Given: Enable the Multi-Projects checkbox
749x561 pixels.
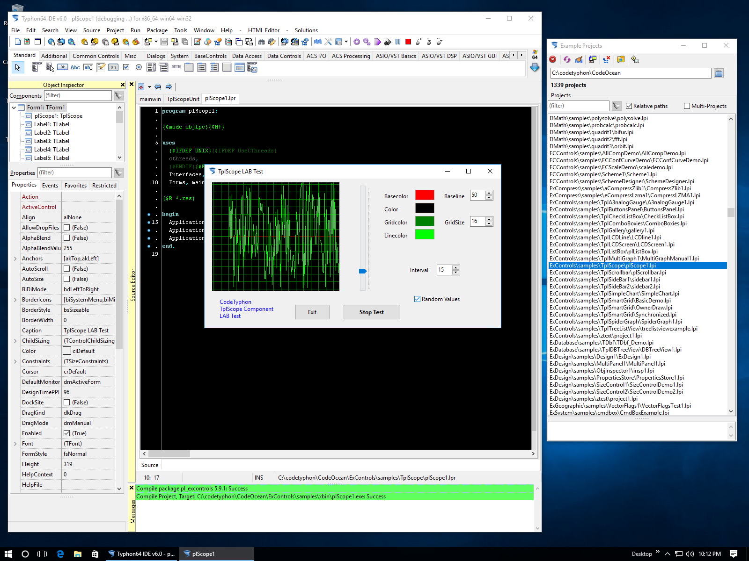Looking at the screenshot, I should (x=687, y=106).
